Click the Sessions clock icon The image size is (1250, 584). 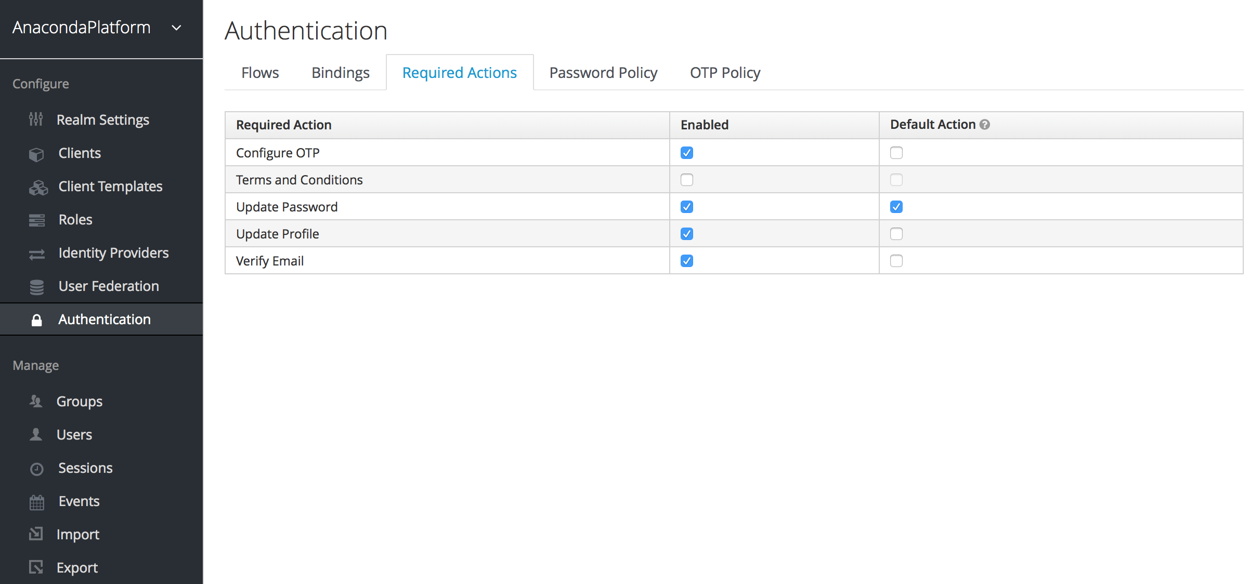pos(36,469)
